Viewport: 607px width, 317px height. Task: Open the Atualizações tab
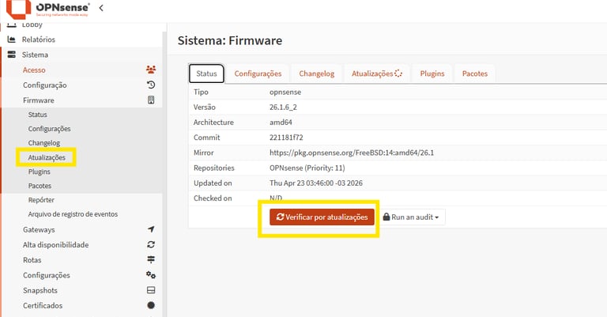pyautogui.click(x=377, y=74)
